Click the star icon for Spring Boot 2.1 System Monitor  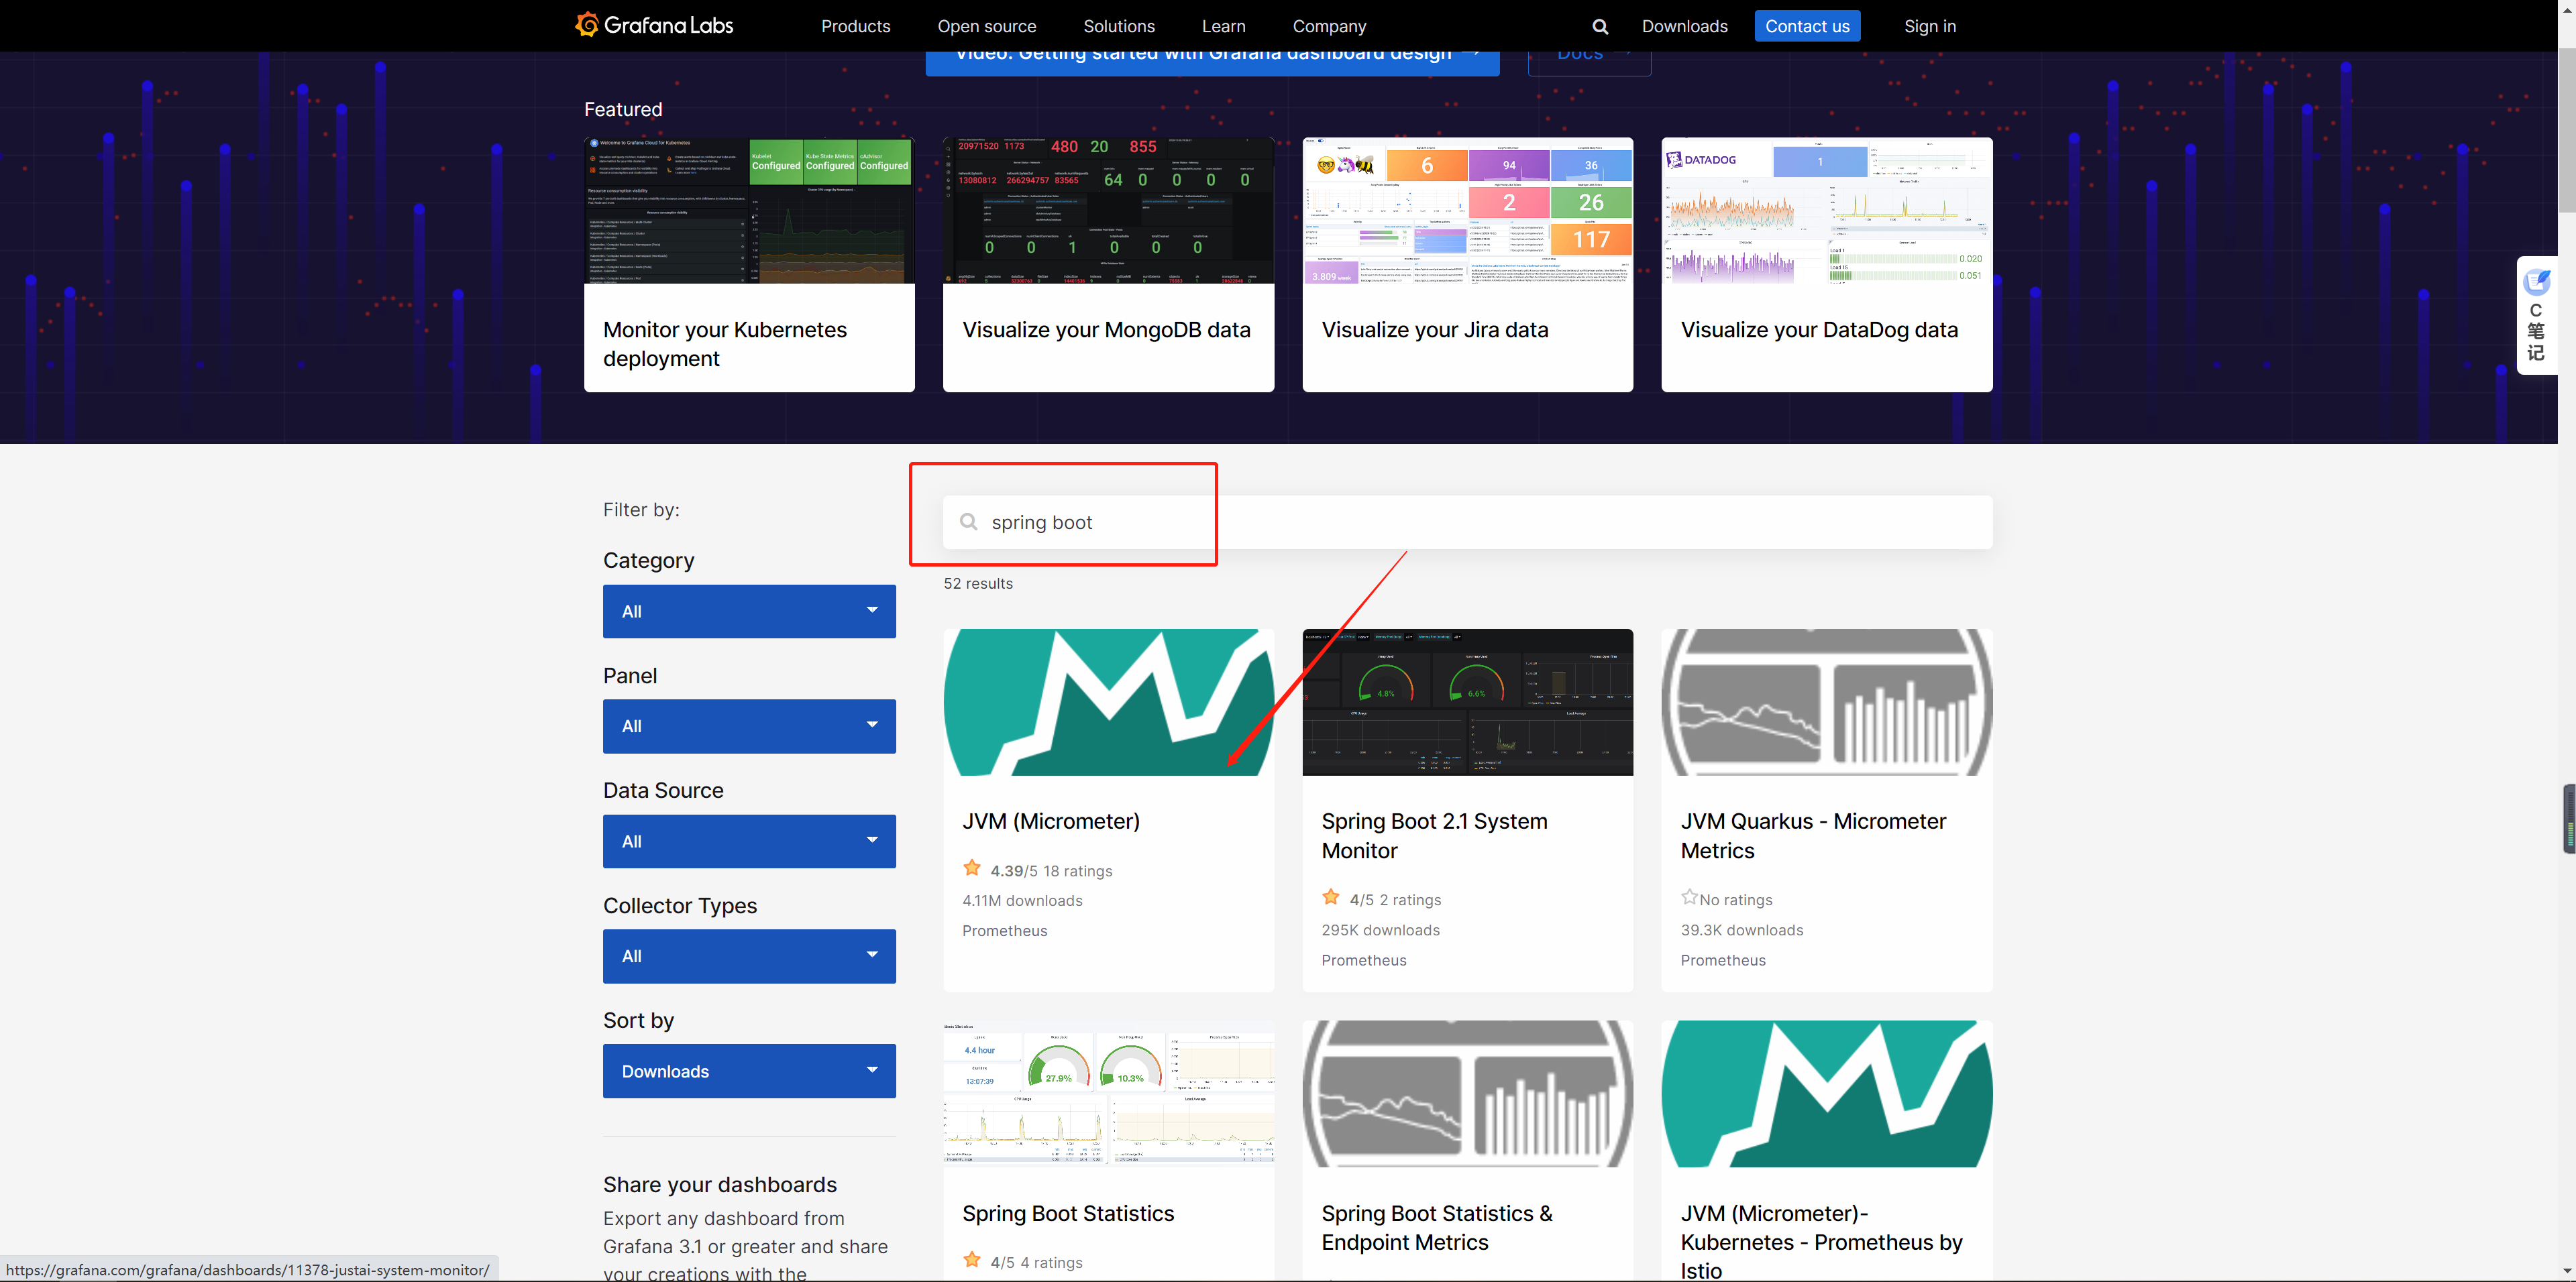click(1331, 897)
